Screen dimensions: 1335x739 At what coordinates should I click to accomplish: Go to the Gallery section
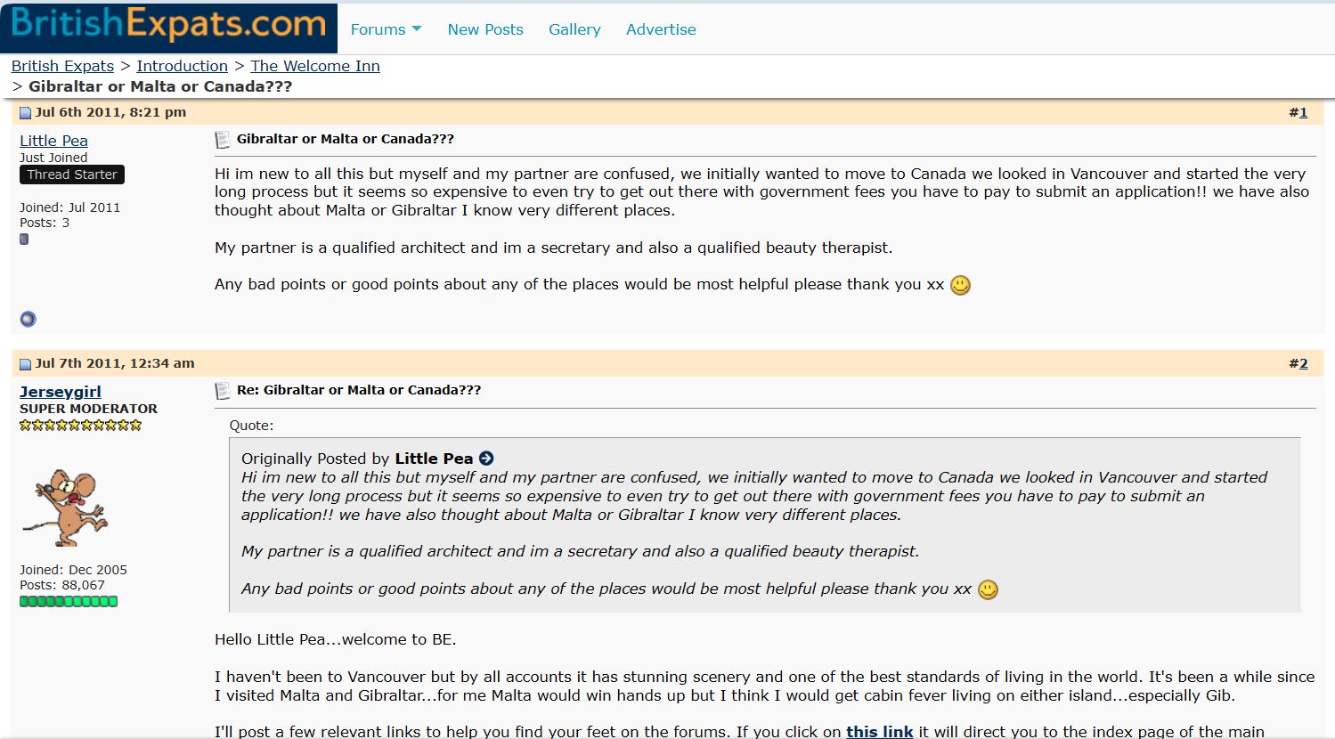pos(574,29)
